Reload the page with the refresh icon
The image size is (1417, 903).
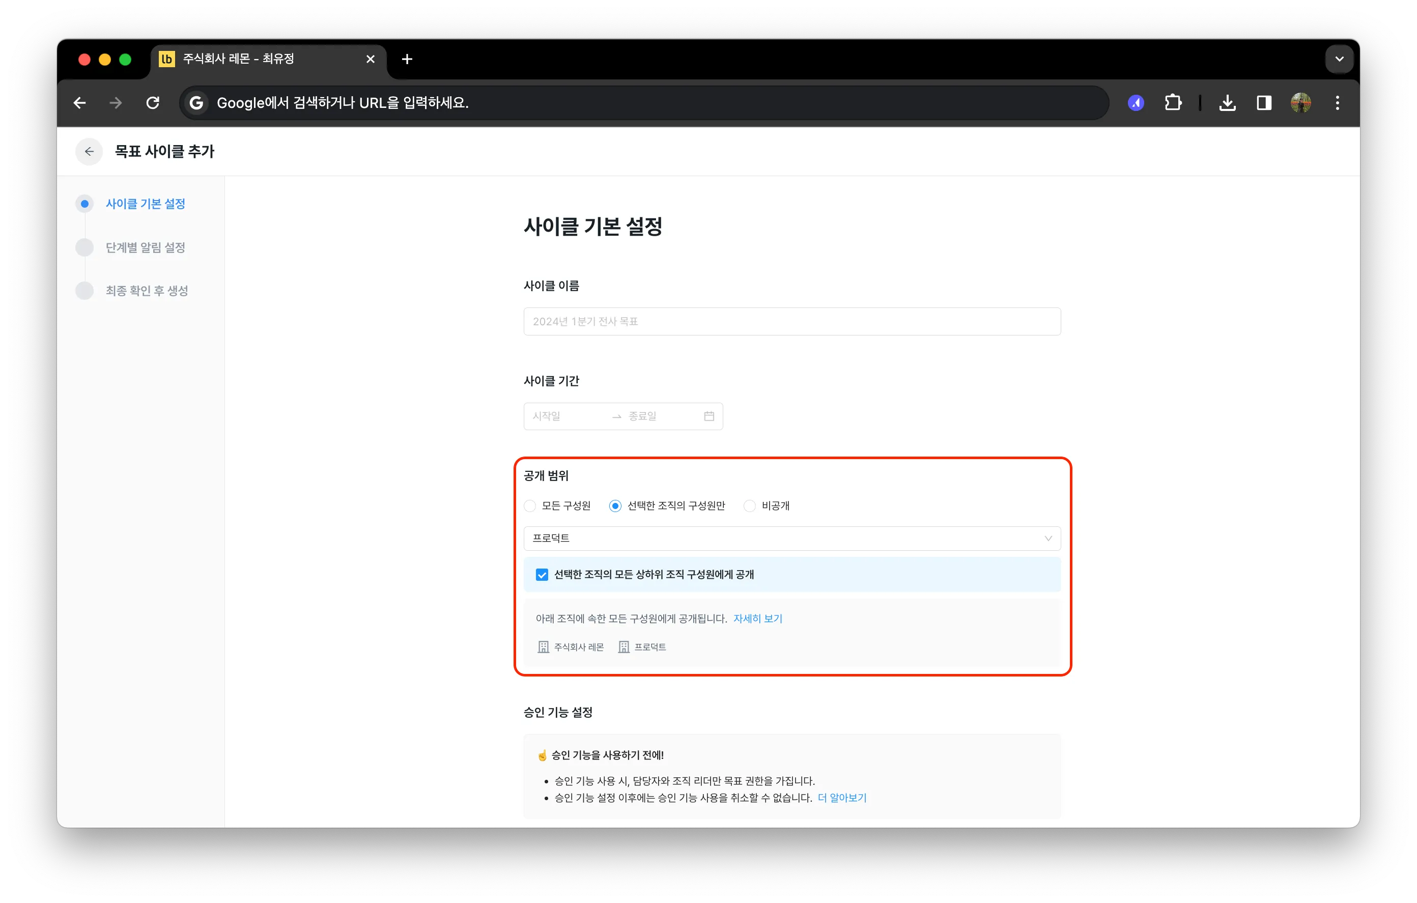click(153, 103)
